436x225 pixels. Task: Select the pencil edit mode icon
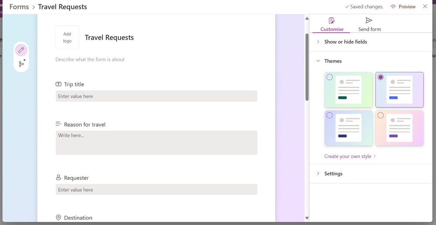tap(21, 50)
